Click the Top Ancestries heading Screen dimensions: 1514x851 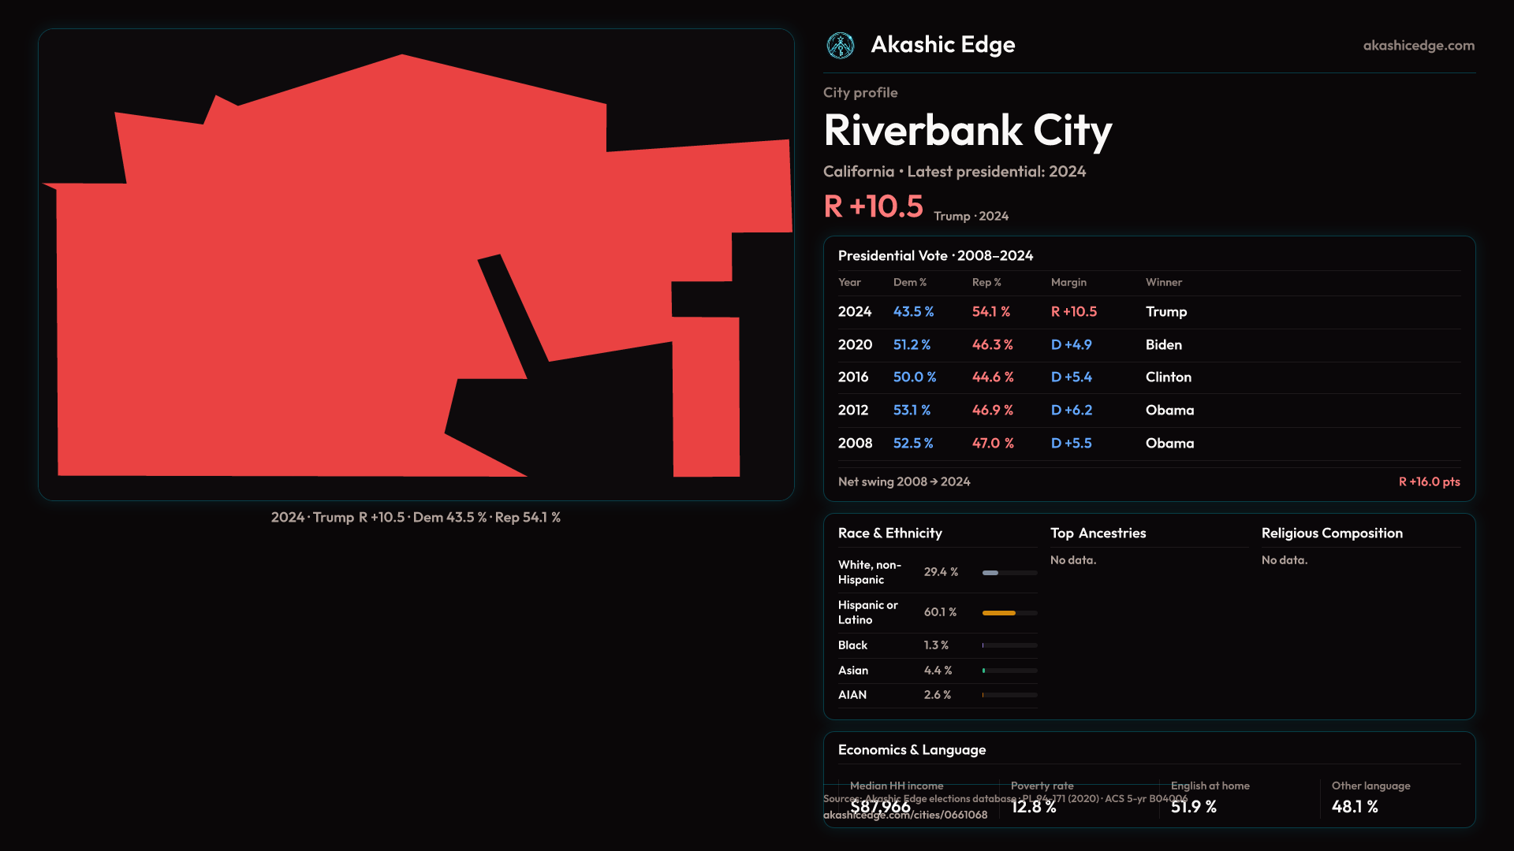[x=1098, y=533]
